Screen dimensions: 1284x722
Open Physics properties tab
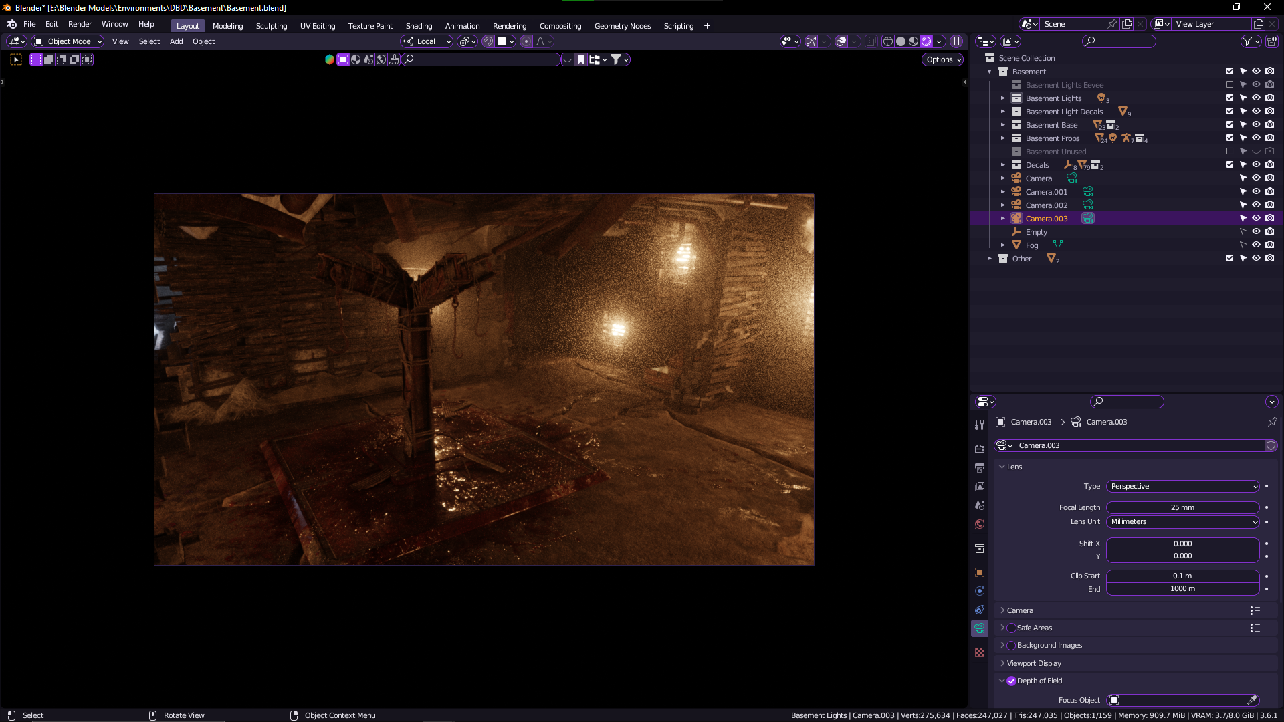pyautogui.click(x=980, y=591)
